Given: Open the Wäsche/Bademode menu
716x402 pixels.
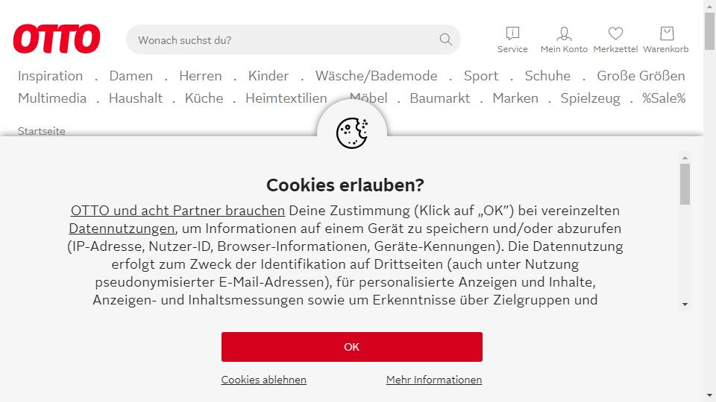Looking at the screenshot, I should (x=376, y=76).
